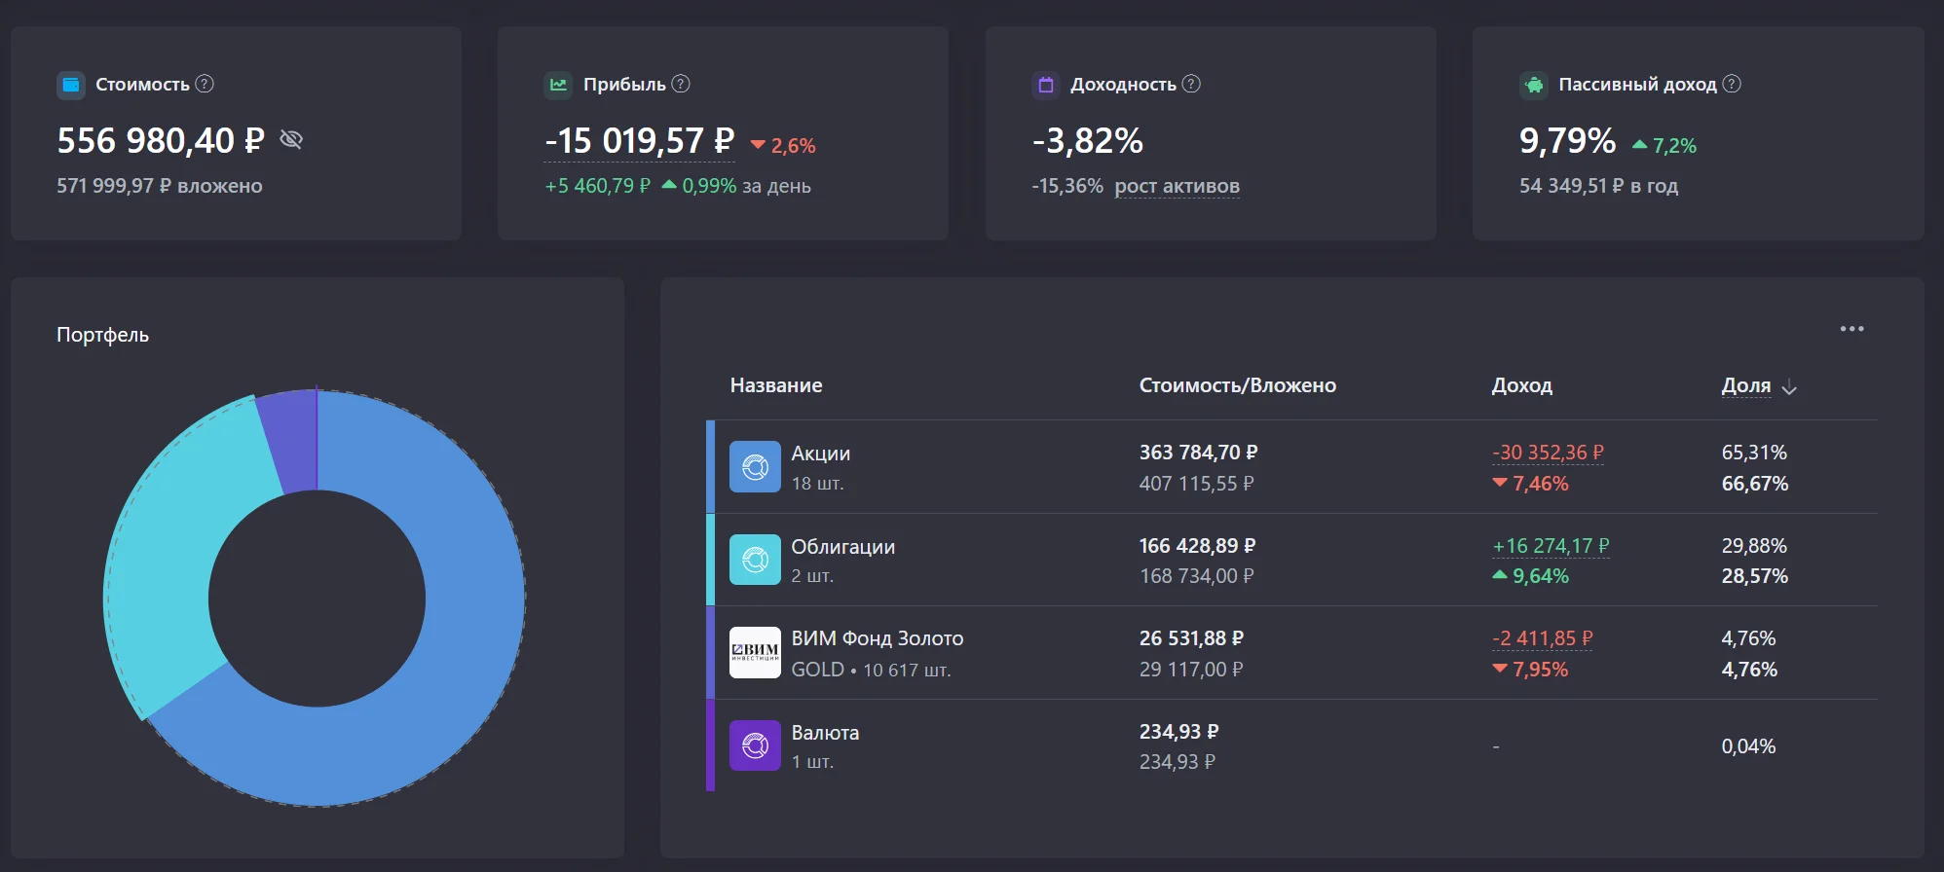Open the help tooltip next to Стоимость
The image size is (1944, 872).
point(205,84)
